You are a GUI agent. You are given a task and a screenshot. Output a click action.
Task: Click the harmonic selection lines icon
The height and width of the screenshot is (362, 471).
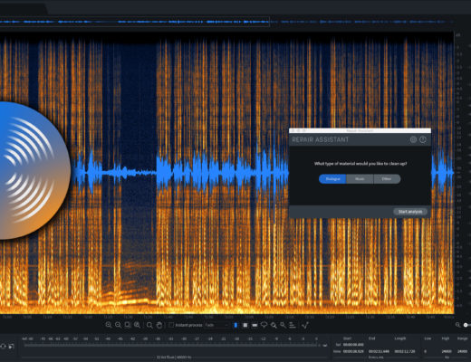pos(293,325)
